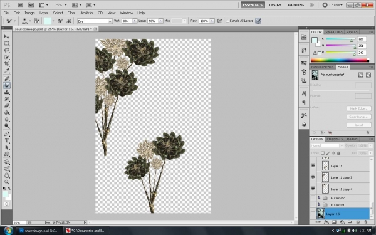The height and width of the screenshot is (235, 376).
Task: Expand the FLOWER1 layer group
Action: click(319, 204)
